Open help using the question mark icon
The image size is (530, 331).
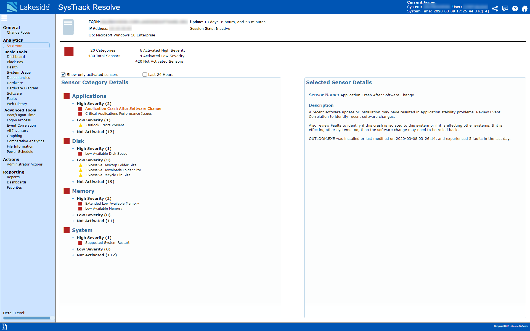[515, 9]
